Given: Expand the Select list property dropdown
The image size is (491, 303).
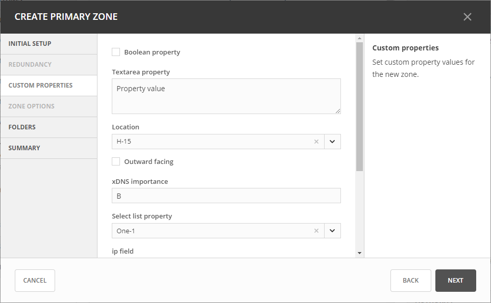Looking at the screenshot, I should coord(332,231).
